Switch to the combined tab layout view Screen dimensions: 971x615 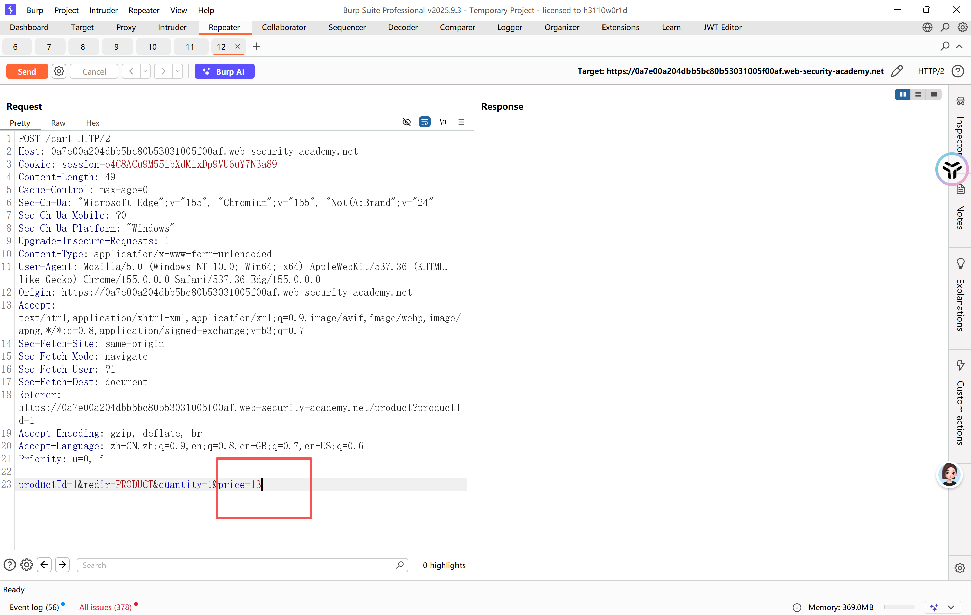(x=934, y=94)
